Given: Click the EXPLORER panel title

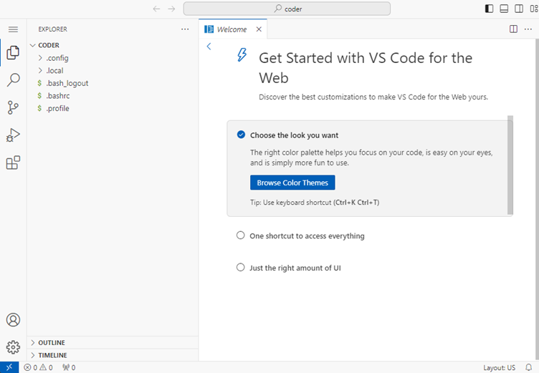Looking at the screenshot, I should pos(52,29).
